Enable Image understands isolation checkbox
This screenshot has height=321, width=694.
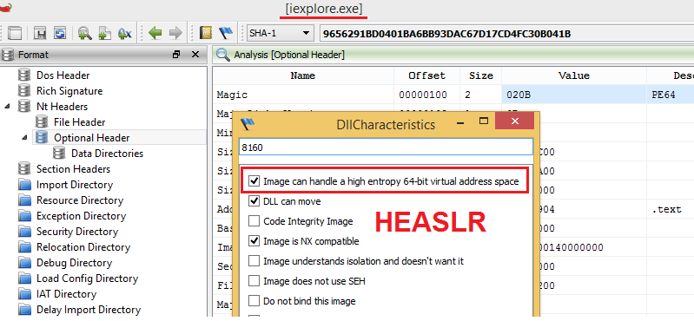(254, 261)
